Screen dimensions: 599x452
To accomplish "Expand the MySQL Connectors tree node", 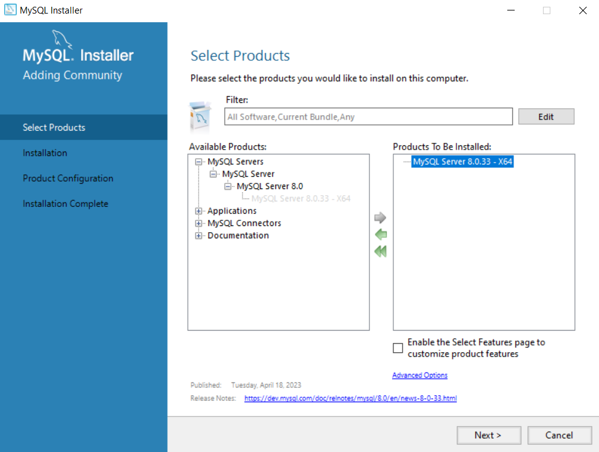I will tap(198, 223).
